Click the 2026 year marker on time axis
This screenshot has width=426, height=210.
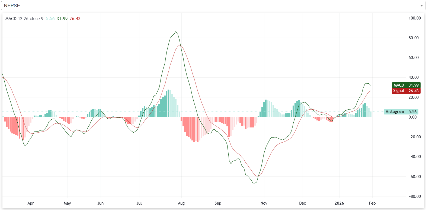(339, 203)
